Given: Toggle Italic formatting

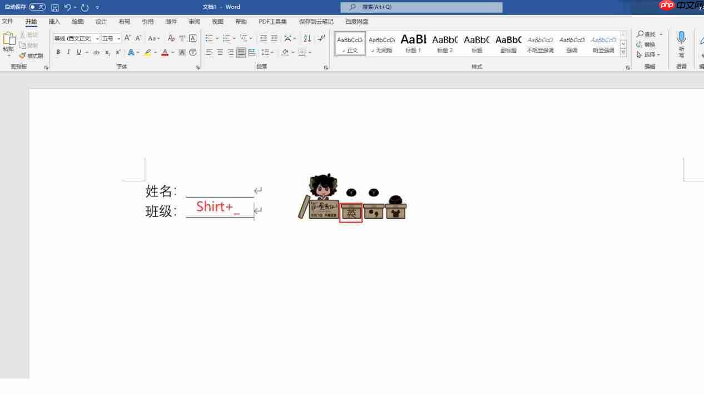Looking at the screenshot, I should (x=68, y=52).
